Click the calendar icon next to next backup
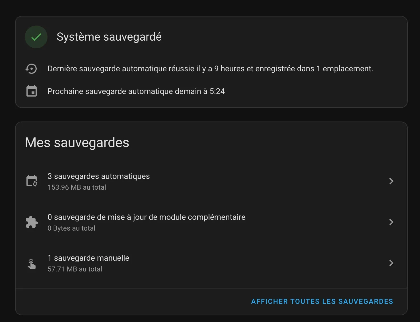The width and height of the screenshot is (420, 322). [x=31, y=91]
